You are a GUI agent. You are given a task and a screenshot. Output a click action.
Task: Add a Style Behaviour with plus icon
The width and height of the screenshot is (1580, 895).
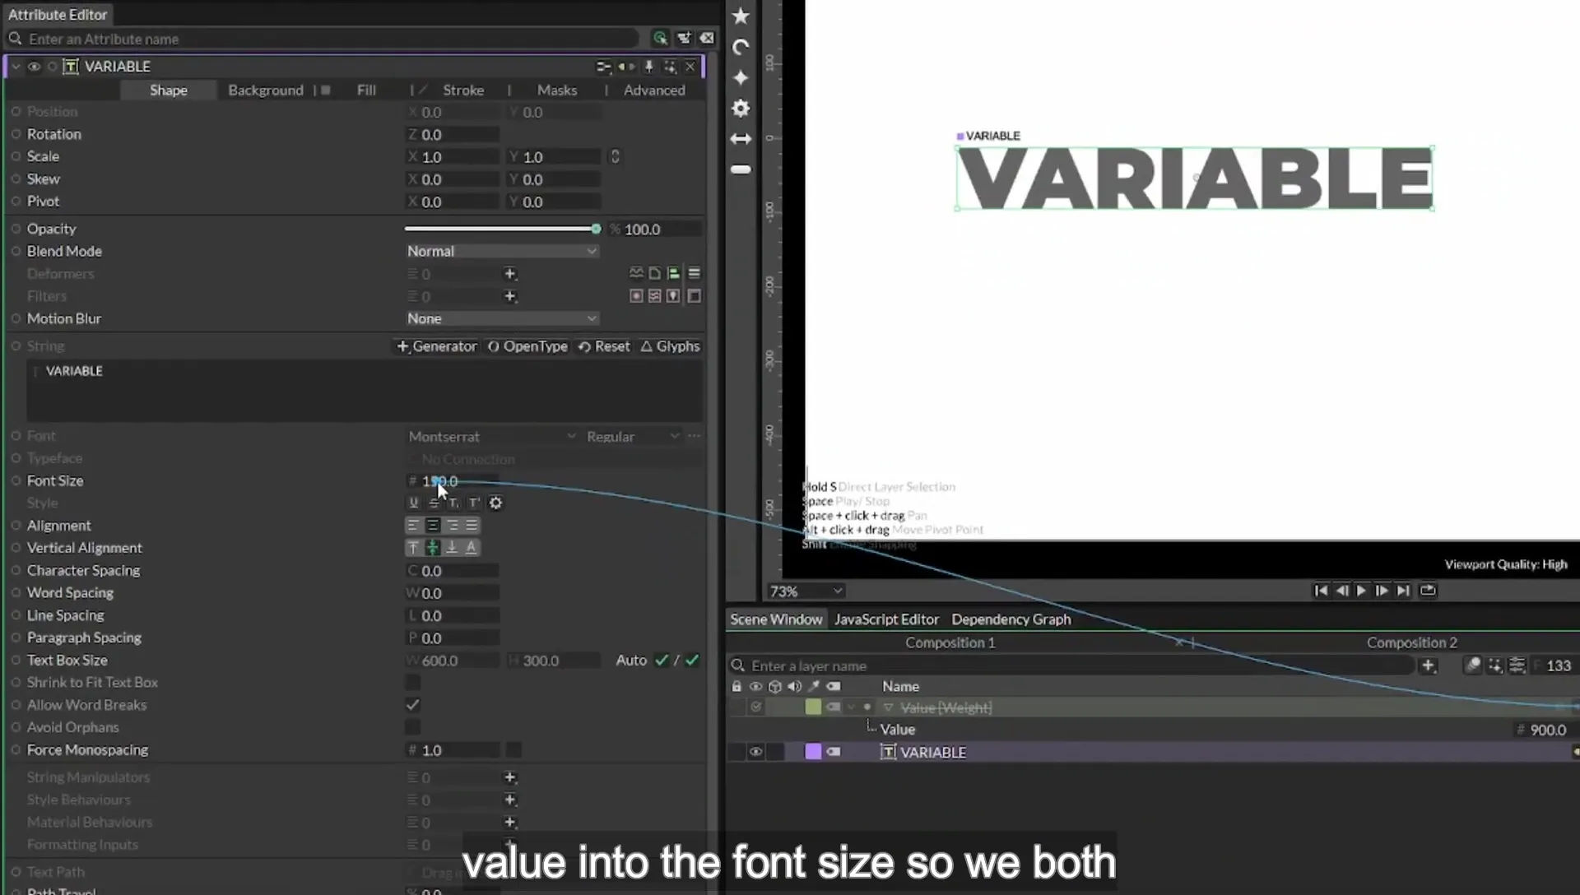coord(510,800)
